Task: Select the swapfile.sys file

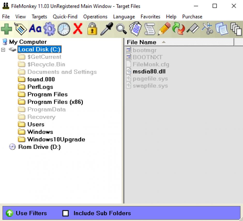Action: (150, 86)
